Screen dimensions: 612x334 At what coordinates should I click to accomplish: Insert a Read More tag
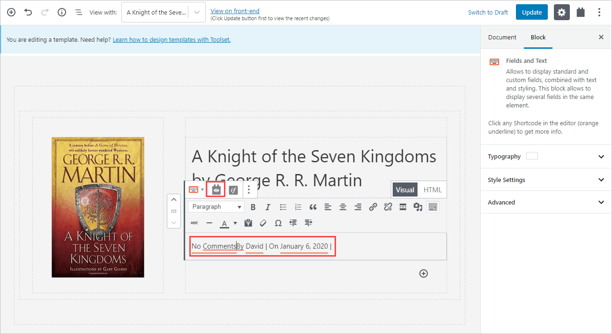[x=403, y=207]
